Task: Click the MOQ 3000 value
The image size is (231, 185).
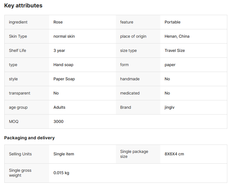Action: tap(58, 122)
